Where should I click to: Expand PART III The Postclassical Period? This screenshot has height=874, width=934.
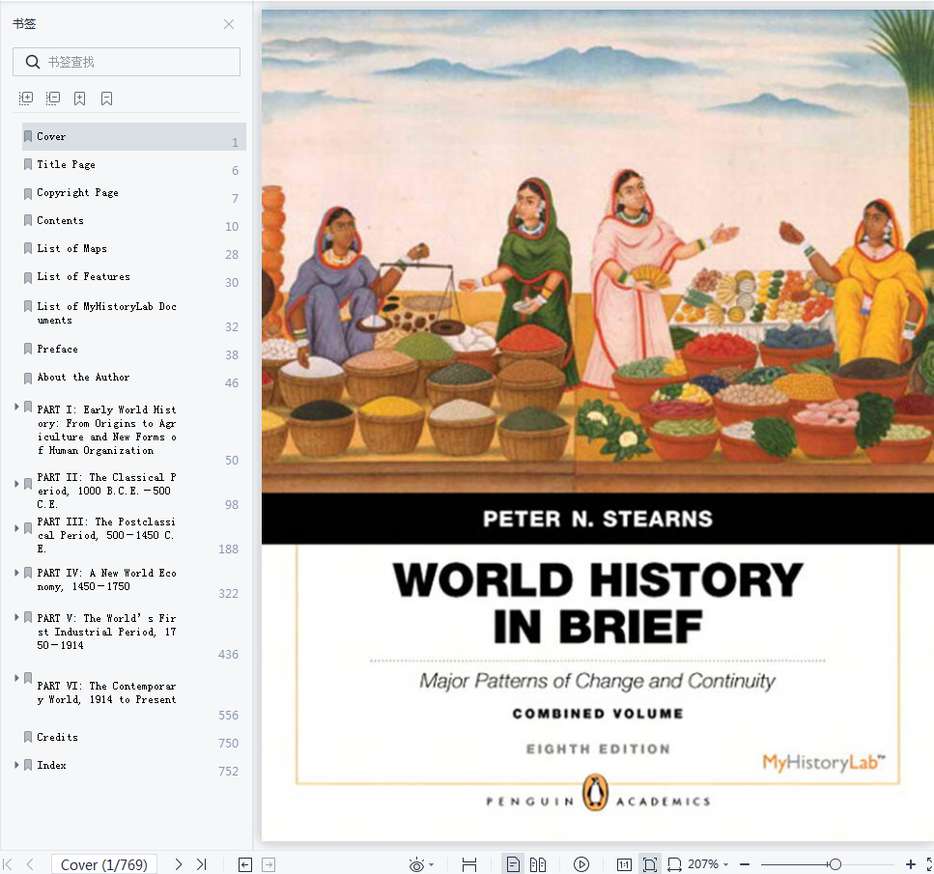click(x=16, y=528)
